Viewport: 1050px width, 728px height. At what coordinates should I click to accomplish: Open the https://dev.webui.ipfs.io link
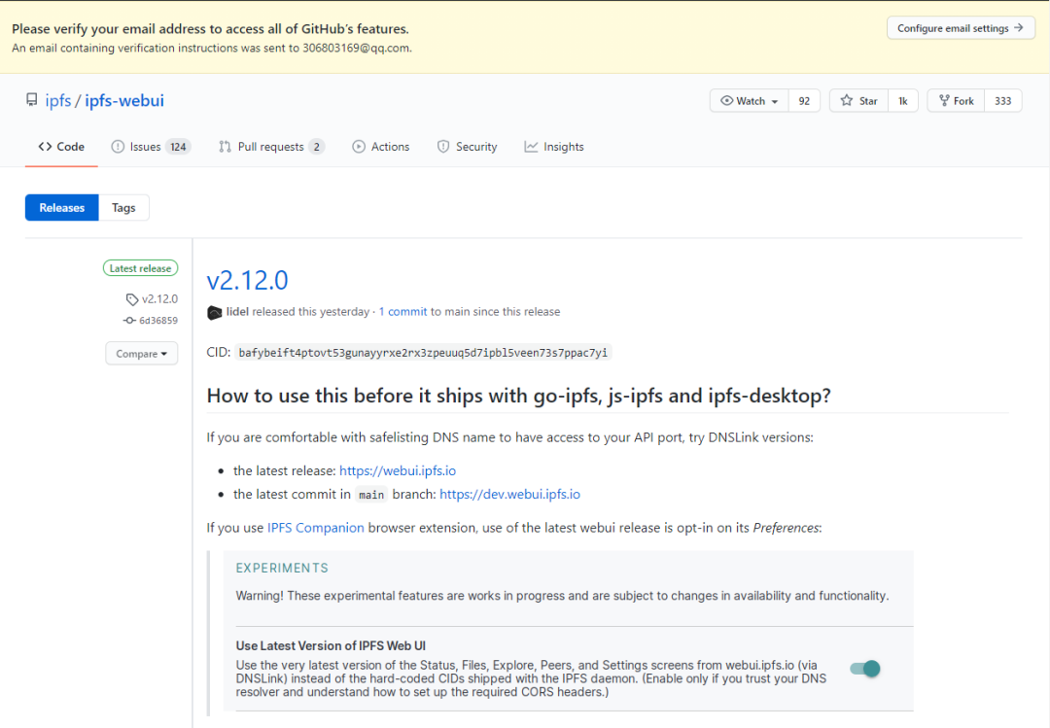[509, 494]
